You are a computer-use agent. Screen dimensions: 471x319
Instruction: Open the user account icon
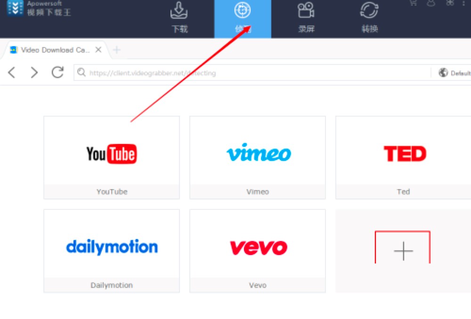[431, 3]
